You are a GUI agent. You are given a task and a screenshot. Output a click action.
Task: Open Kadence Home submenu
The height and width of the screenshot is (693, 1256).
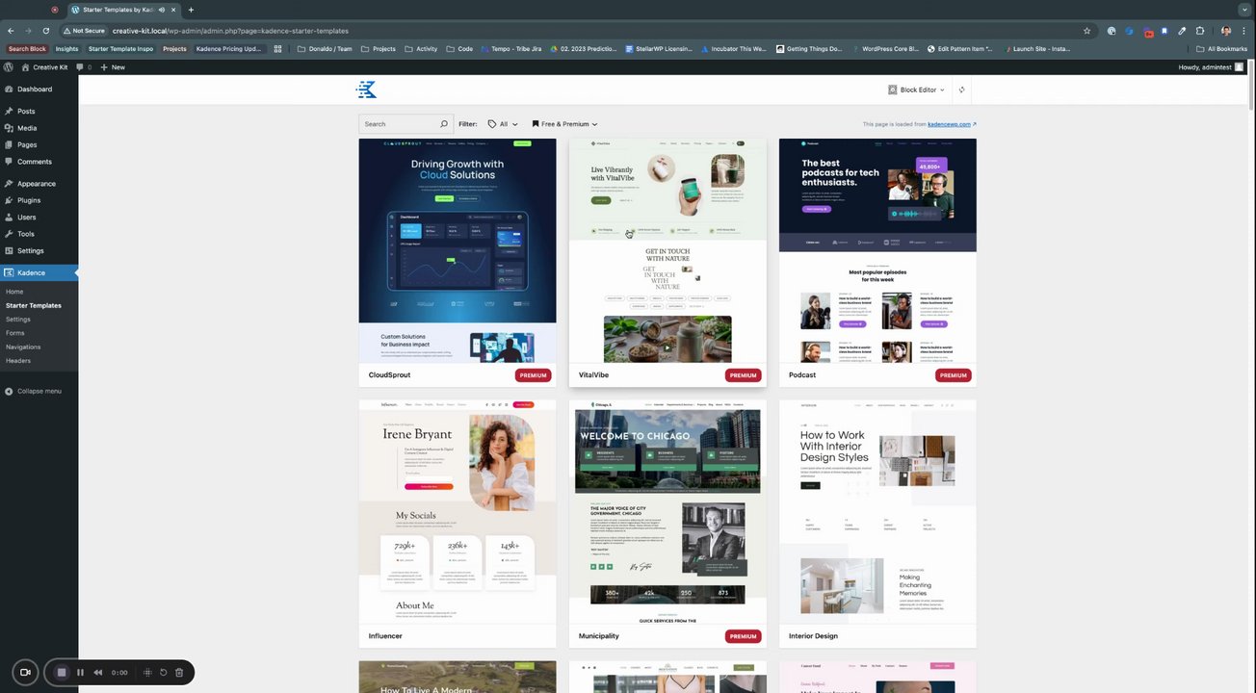pos(14,291)
